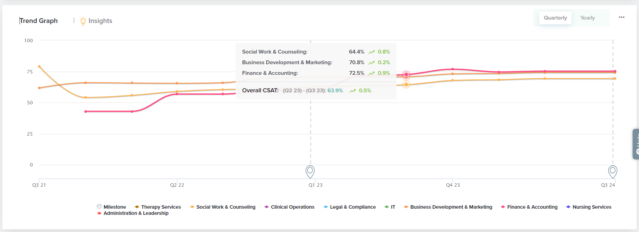The width and height of the screenshot is (639, 232).
Task: Open the Insights tab
Action: click(100, 21)
